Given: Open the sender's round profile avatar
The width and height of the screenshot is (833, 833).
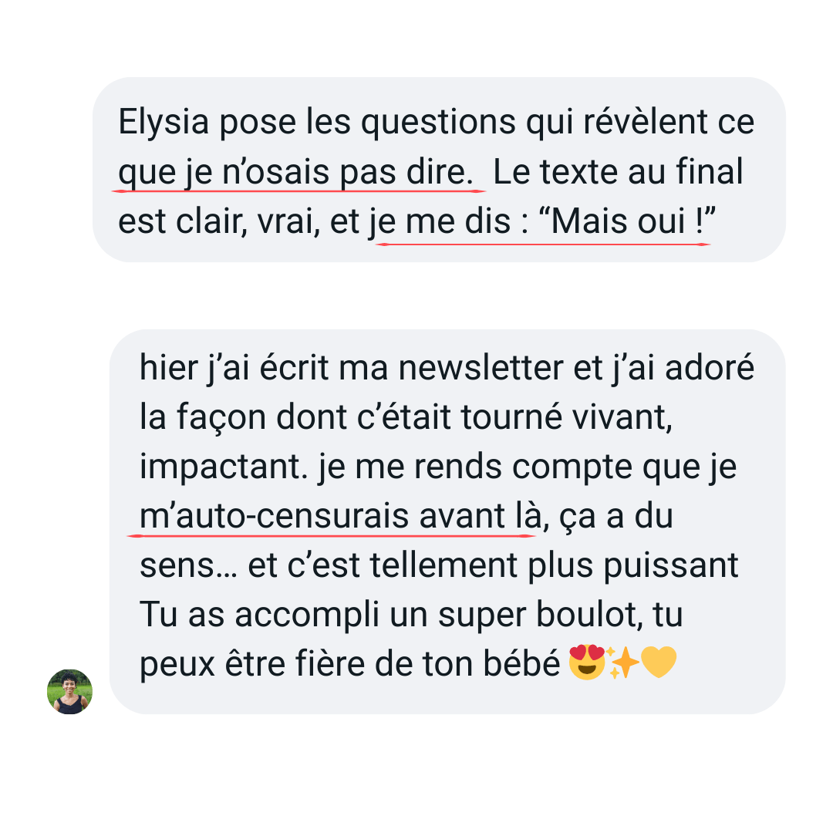Looking at the screenshot, I should coord(69,692).
